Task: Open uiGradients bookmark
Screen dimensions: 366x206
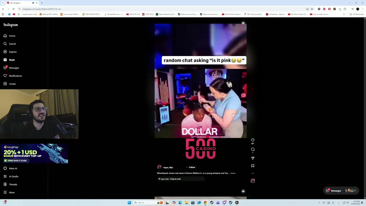Action: 276,14
